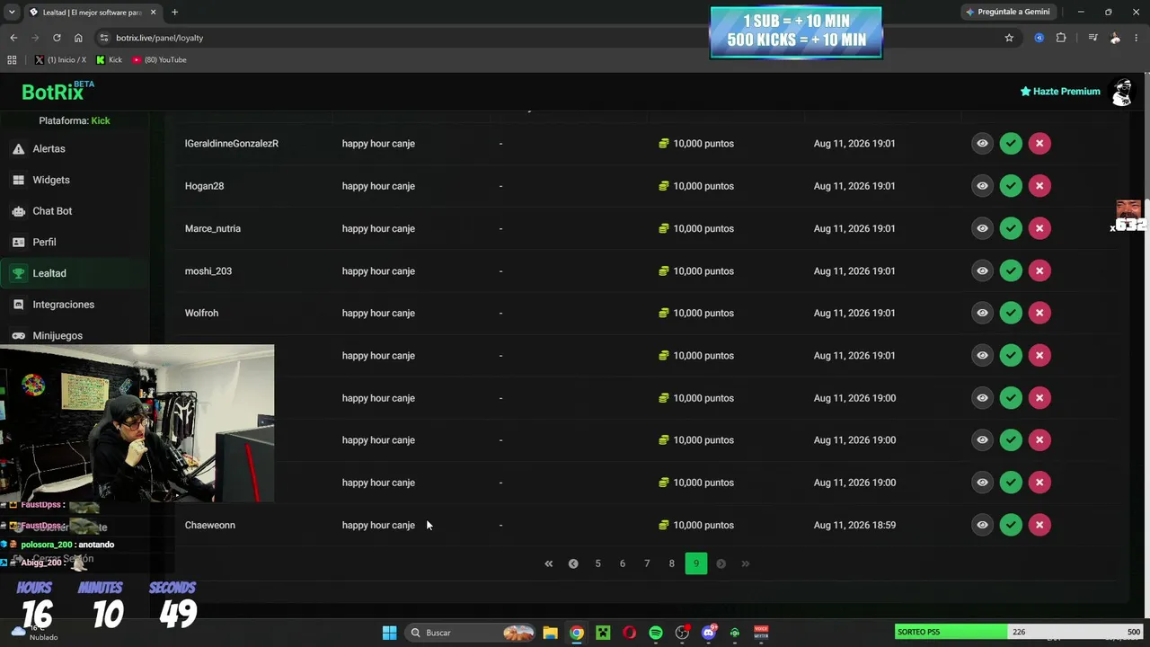
Task: Close the Lealtad browser tab
Action: 153,12
